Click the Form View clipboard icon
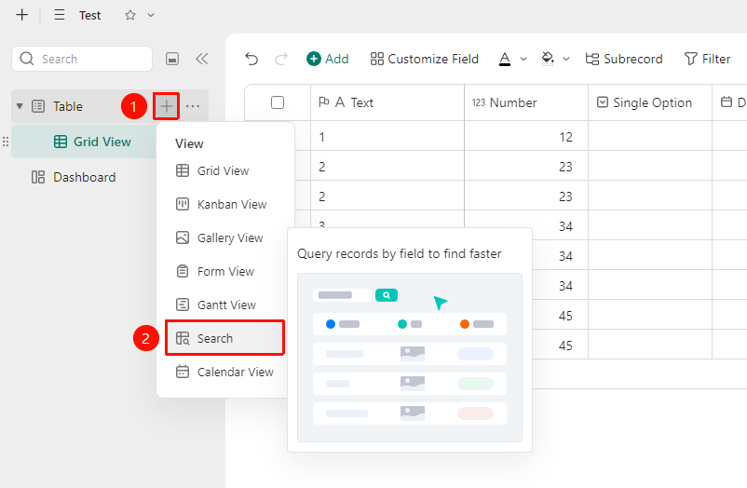747x488 pixels. point(183,271)
